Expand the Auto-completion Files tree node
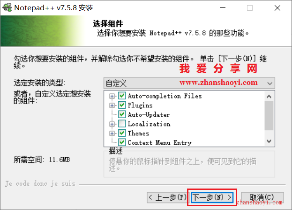Screen dimensions: 292x210 coord(112,96)
